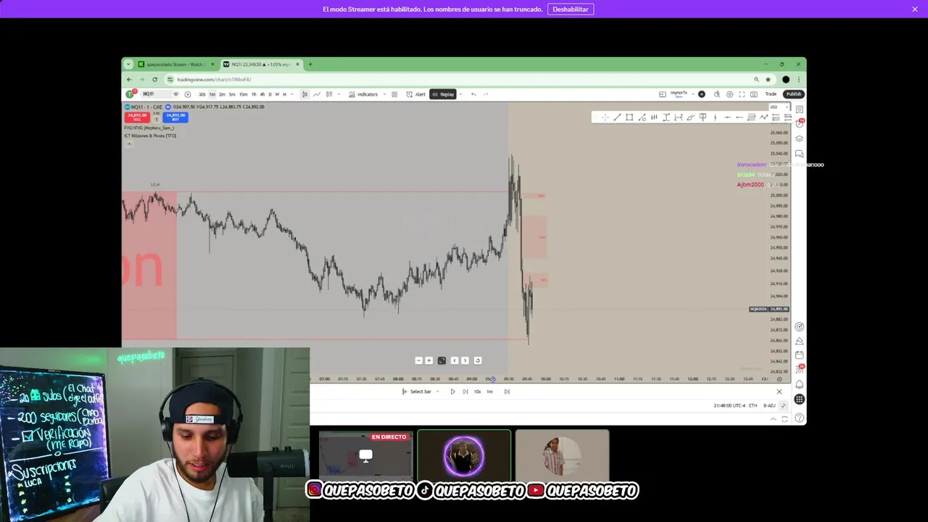Open the candlestick chart type selector
The width and height of the screenshot is (928, 522).
point(304,94)
